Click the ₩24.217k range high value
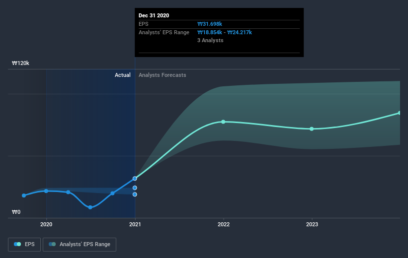 pyautogui.click(x=240, y=32)
